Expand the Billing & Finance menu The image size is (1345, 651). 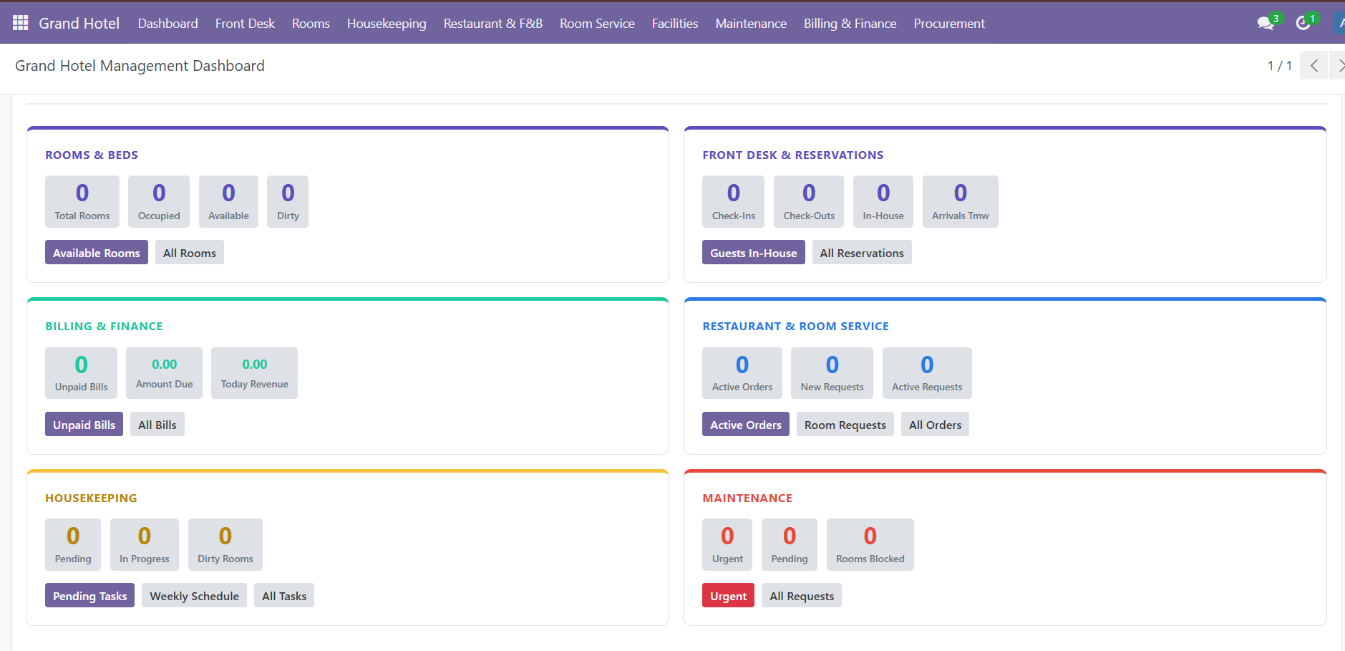[x=850, y=23]
